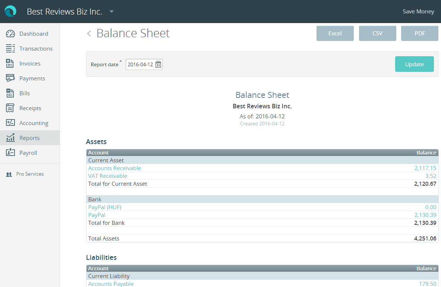Expand the company switcher arrow
This screenshot has height=287, width=441.
click(111, 12)
